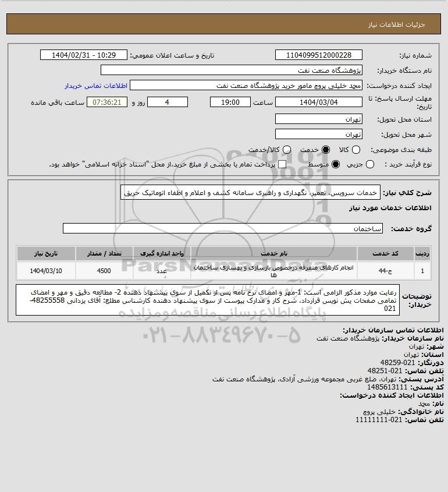Viewport: 448px width, 492px height.
Task: Click the اطلاعات تماس سازمان خریدار heading
Action: [393, 330]
